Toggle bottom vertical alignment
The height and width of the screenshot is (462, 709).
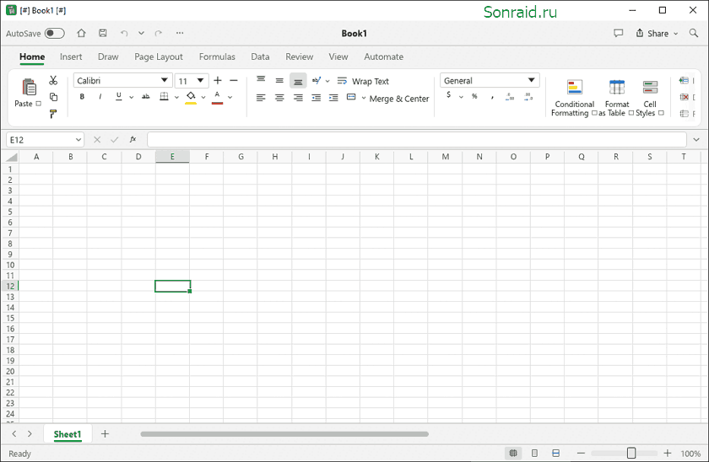(298, 80)
